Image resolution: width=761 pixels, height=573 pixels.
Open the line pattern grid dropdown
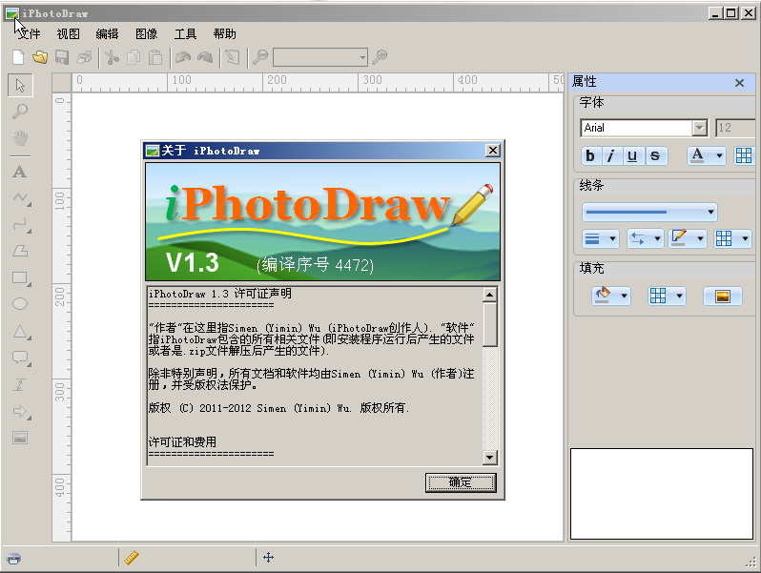click(x=732, y=238)
